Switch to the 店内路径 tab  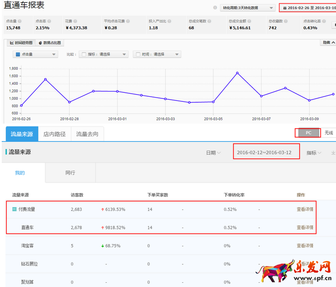[x=54, y=134]
